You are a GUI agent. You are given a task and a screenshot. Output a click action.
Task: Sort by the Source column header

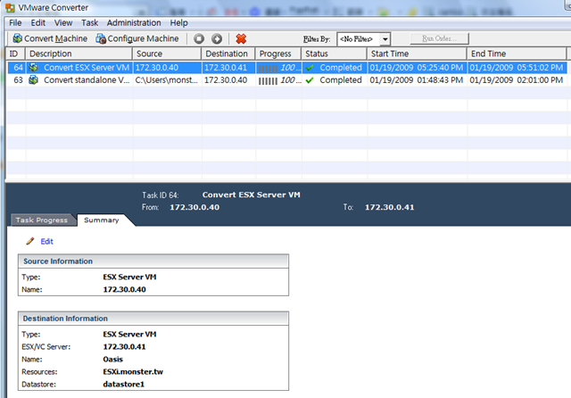pos(167,54)
